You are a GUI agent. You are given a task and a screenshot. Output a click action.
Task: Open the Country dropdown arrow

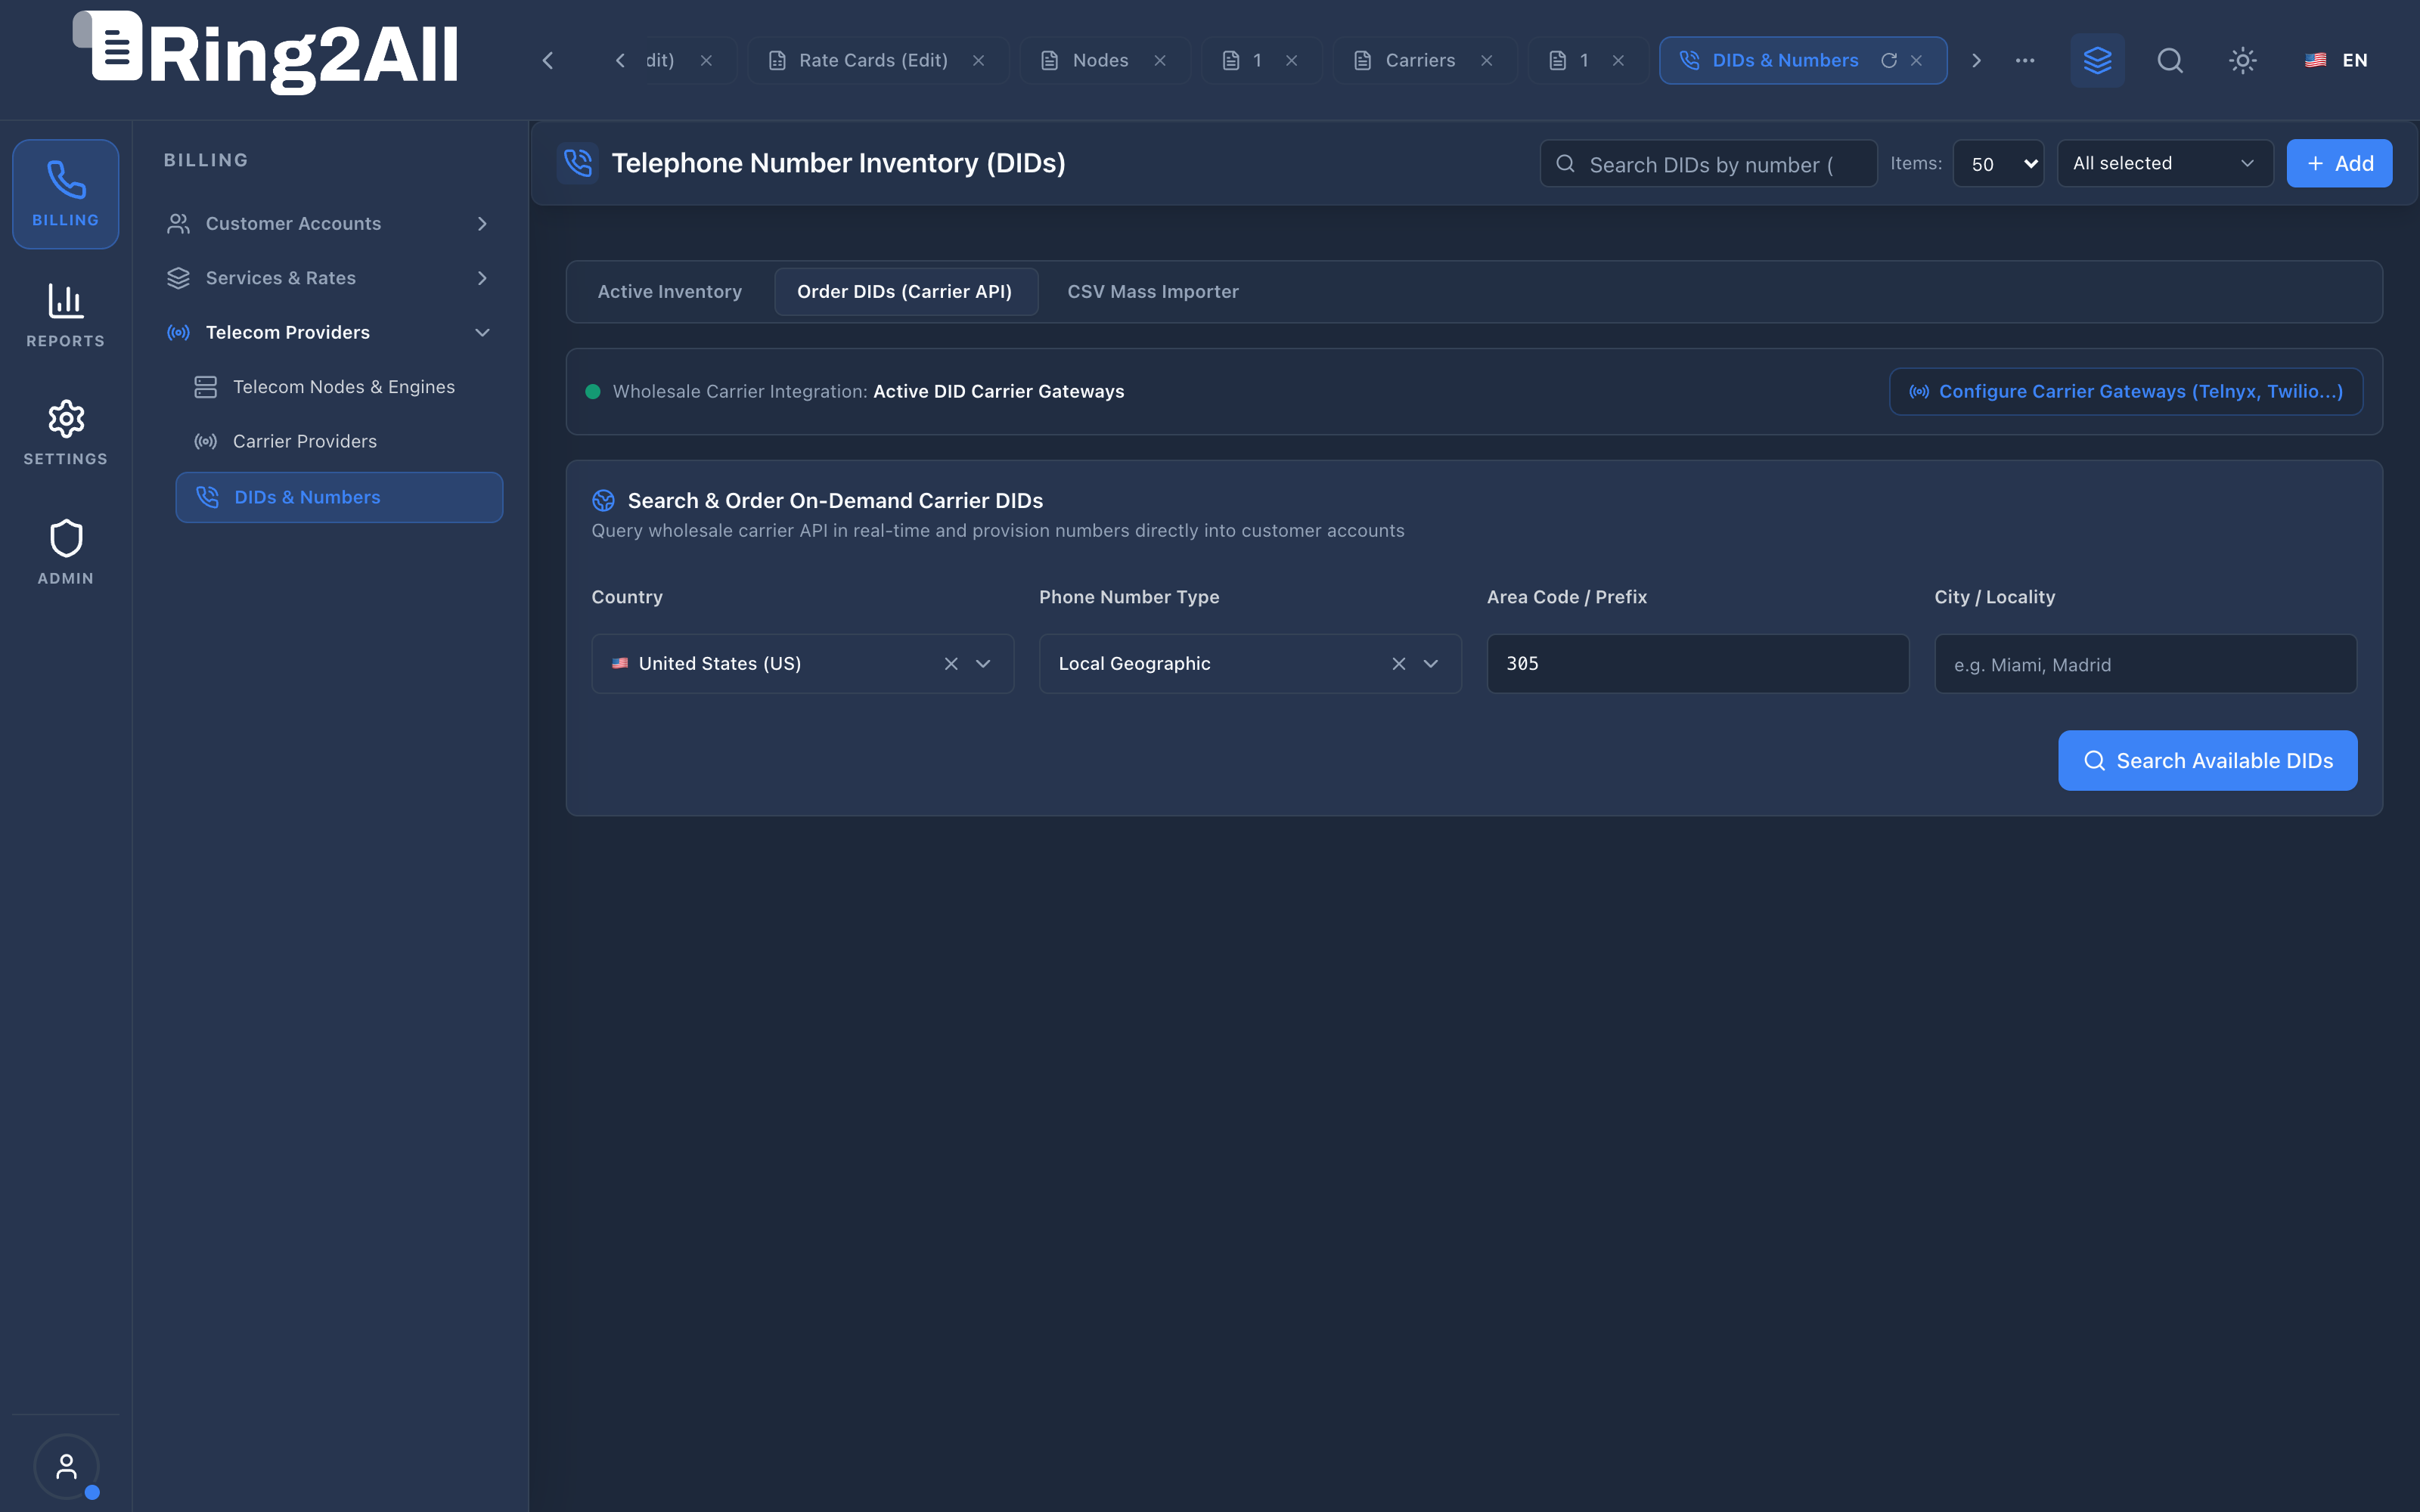point(984,664)
